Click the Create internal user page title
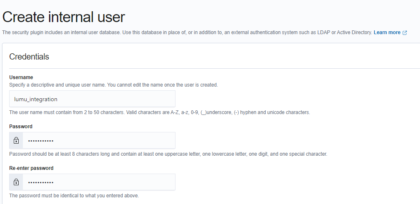This screenshot has height=204, width=420. pos(64,17)
